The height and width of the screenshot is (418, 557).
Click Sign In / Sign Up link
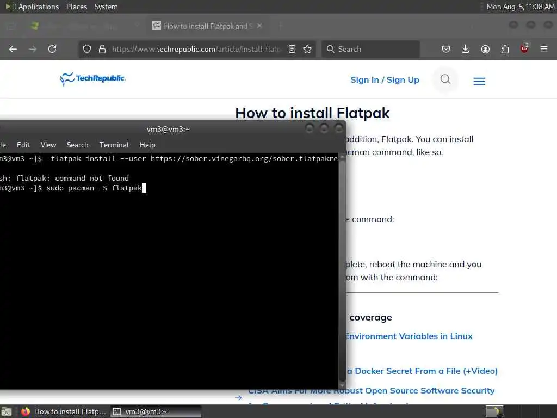[385, 80]
